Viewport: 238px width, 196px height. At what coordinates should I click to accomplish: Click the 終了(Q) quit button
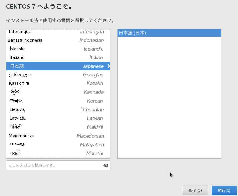[x=195, y=190]
